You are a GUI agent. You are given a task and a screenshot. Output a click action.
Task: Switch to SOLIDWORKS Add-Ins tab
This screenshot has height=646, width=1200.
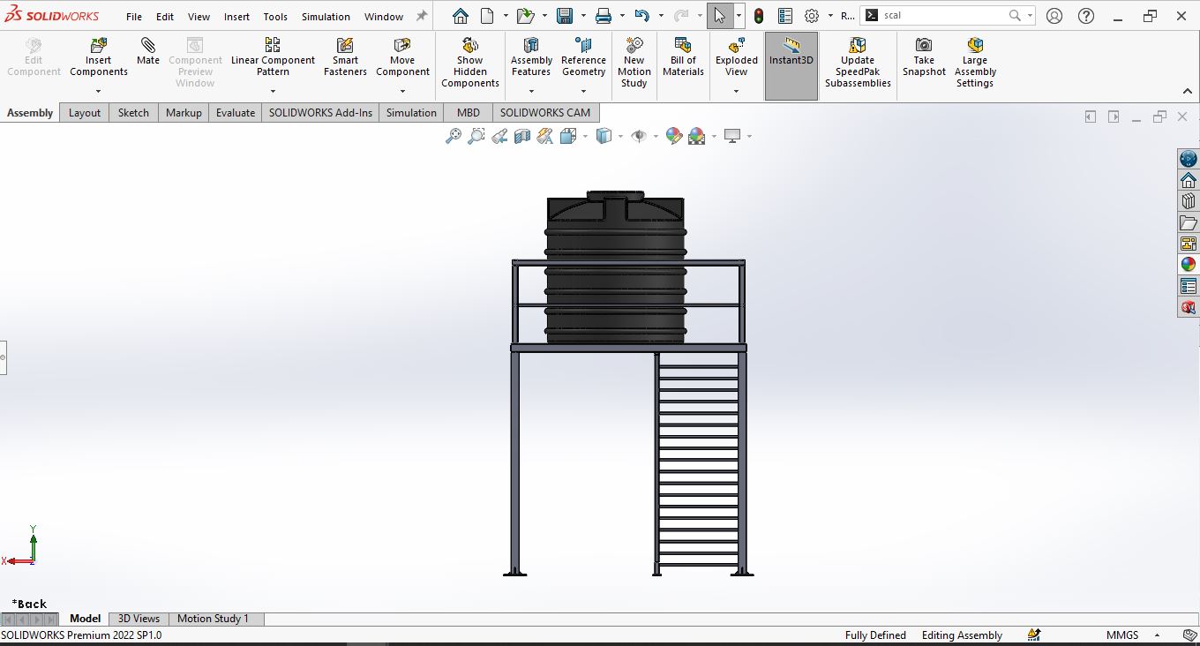click(320, 113)
